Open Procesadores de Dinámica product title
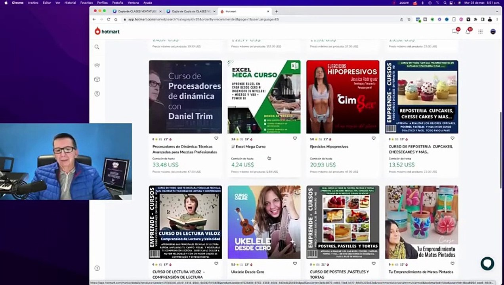This screenshot has height=285, width=504. (x=185, y=149)
